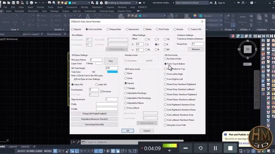Image resolution: width=275 pixels, height=154 pixels.
Task: Click the Autodesk App Store cart icon
Action: click(x=238, y=3)
